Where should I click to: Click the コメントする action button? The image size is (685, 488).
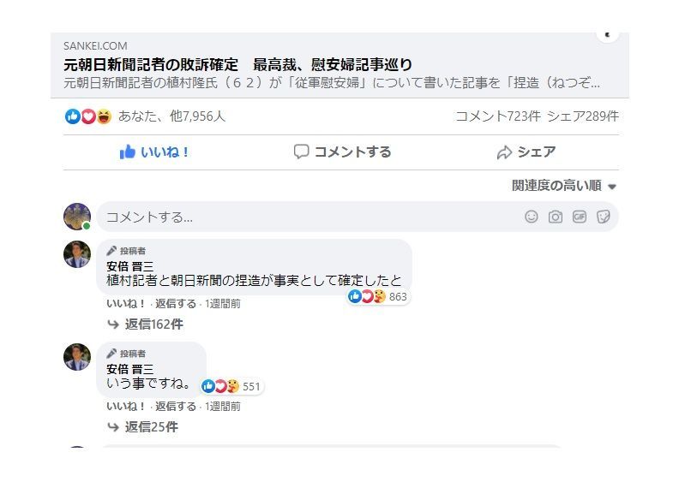[x=343, y=152]
